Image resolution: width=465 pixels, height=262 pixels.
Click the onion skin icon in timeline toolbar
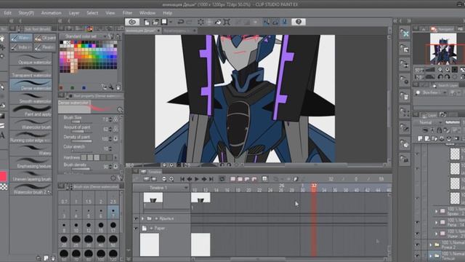tap(264, 178)
